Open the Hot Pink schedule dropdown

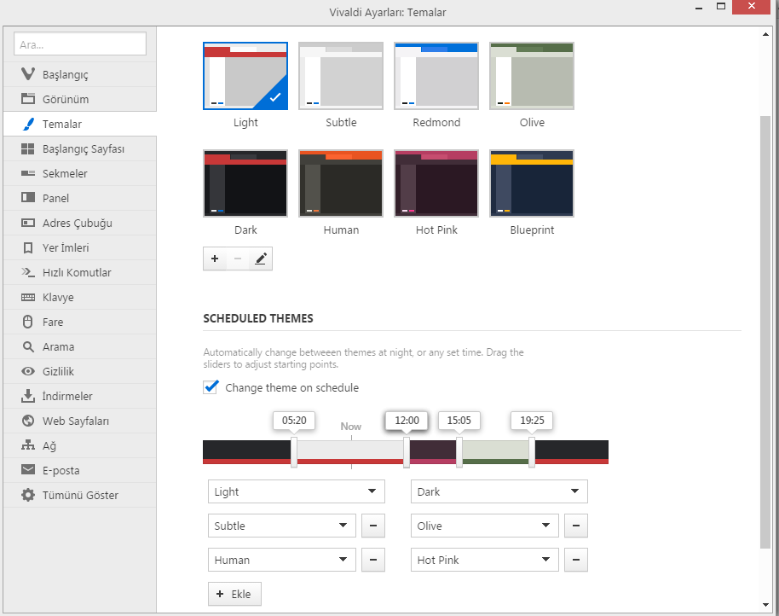click(x=484, y=560)
